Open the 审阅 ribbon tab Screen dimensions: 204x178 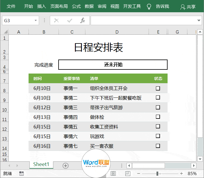pyautogui.click(x=102, y=6)
